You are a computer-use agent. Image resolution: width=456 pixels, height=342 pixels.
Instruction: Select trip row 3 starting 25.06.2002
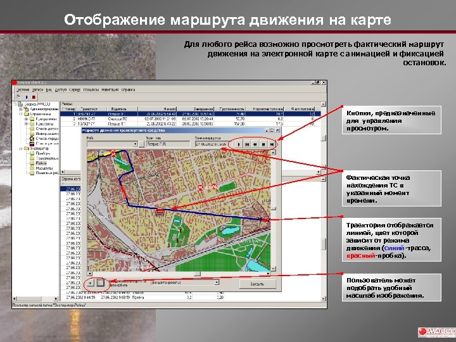coord(191,124)
